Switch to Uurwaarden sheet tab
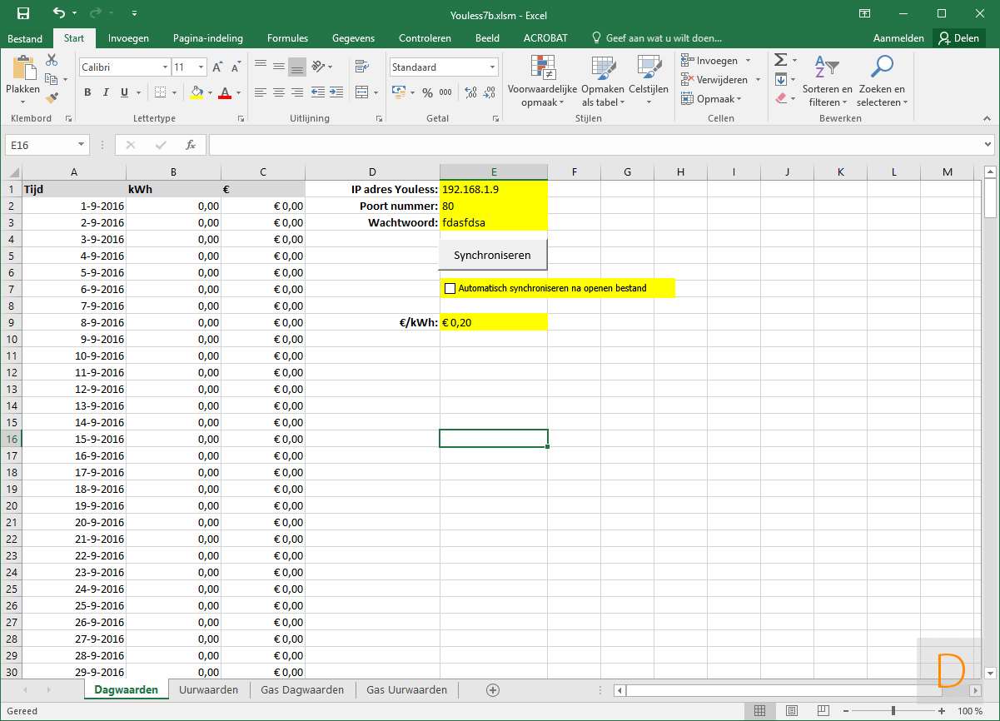Viewport: 1000px width, 721px height. 208,690
